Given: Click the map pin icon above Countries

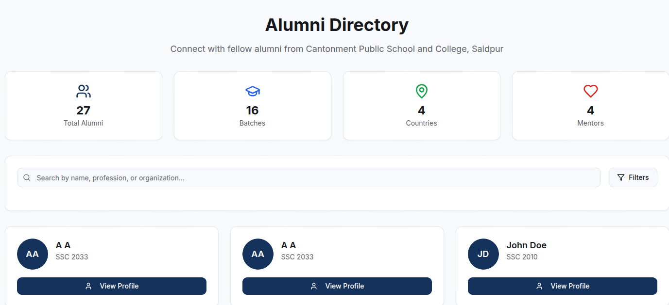Looking at the screenshot, I should (x=422, y=91).
